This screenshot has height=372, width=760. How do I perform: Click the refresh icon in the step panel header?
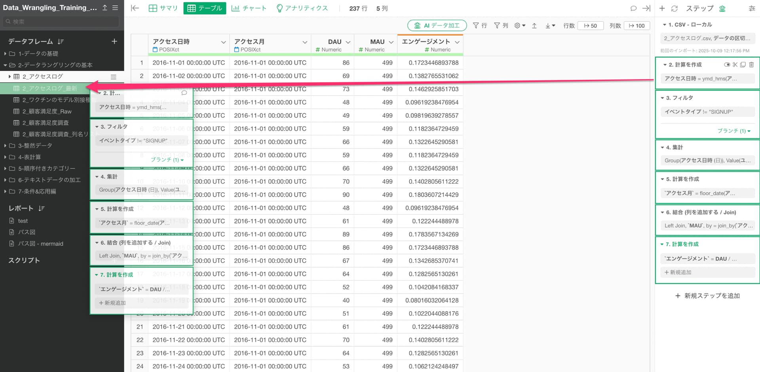pos(674,8)
